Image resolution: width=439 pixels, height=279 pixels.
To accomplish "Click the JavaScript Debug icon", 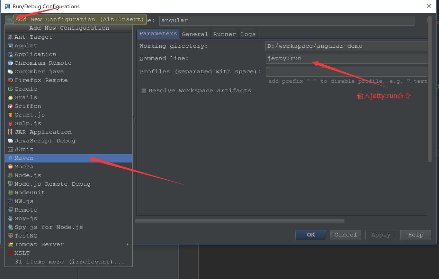I will tap(10, 141).
